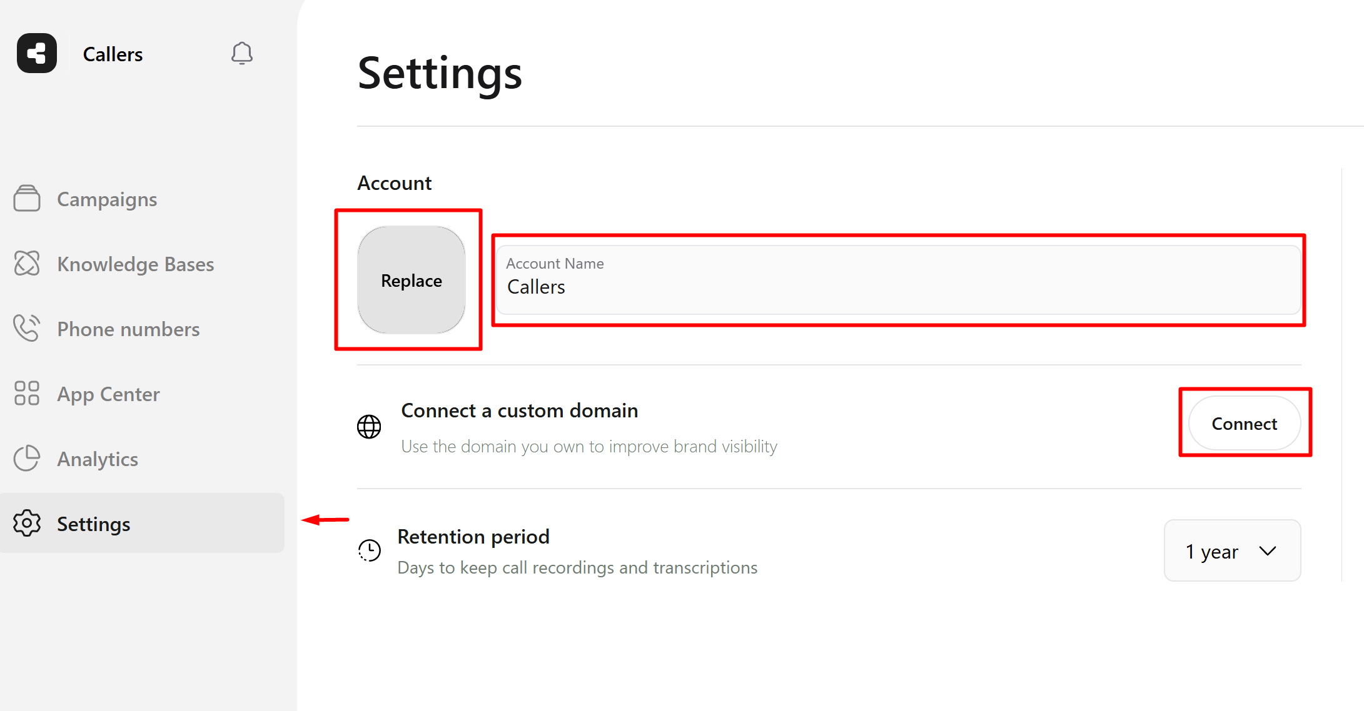Select the Analytics sidebar entry
The image size is (1364, 711).
pos(98,459)
